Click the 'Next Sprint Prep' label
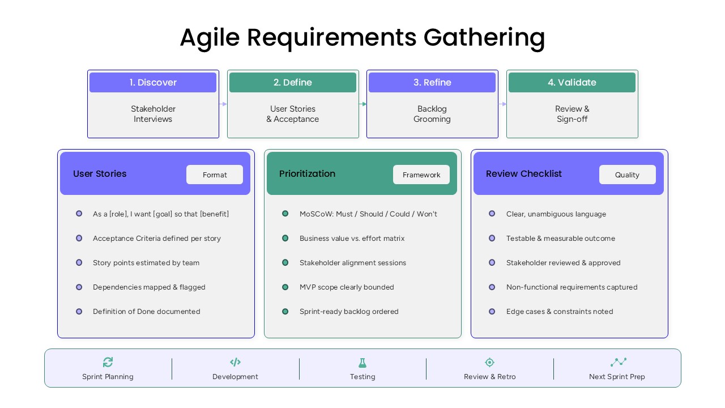This screenshot has width=725, height=408. click(x=617, y=377)
